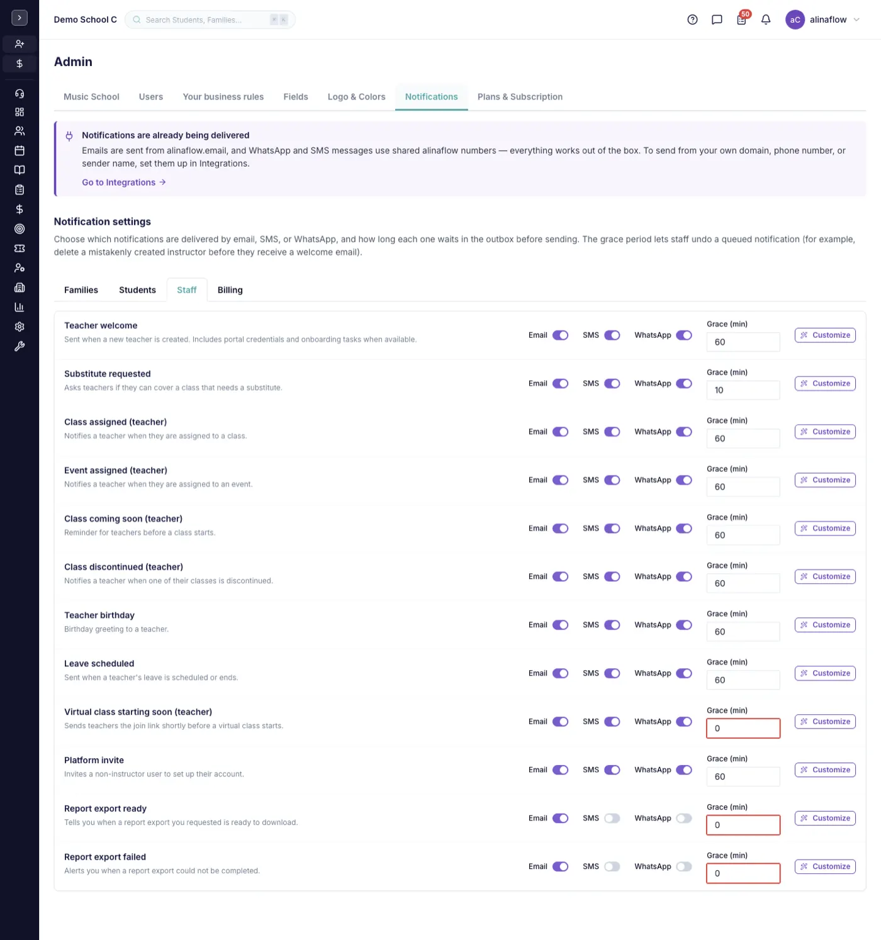
Task: Customize the Teacher welcome notification
Action: coord(825,335)
